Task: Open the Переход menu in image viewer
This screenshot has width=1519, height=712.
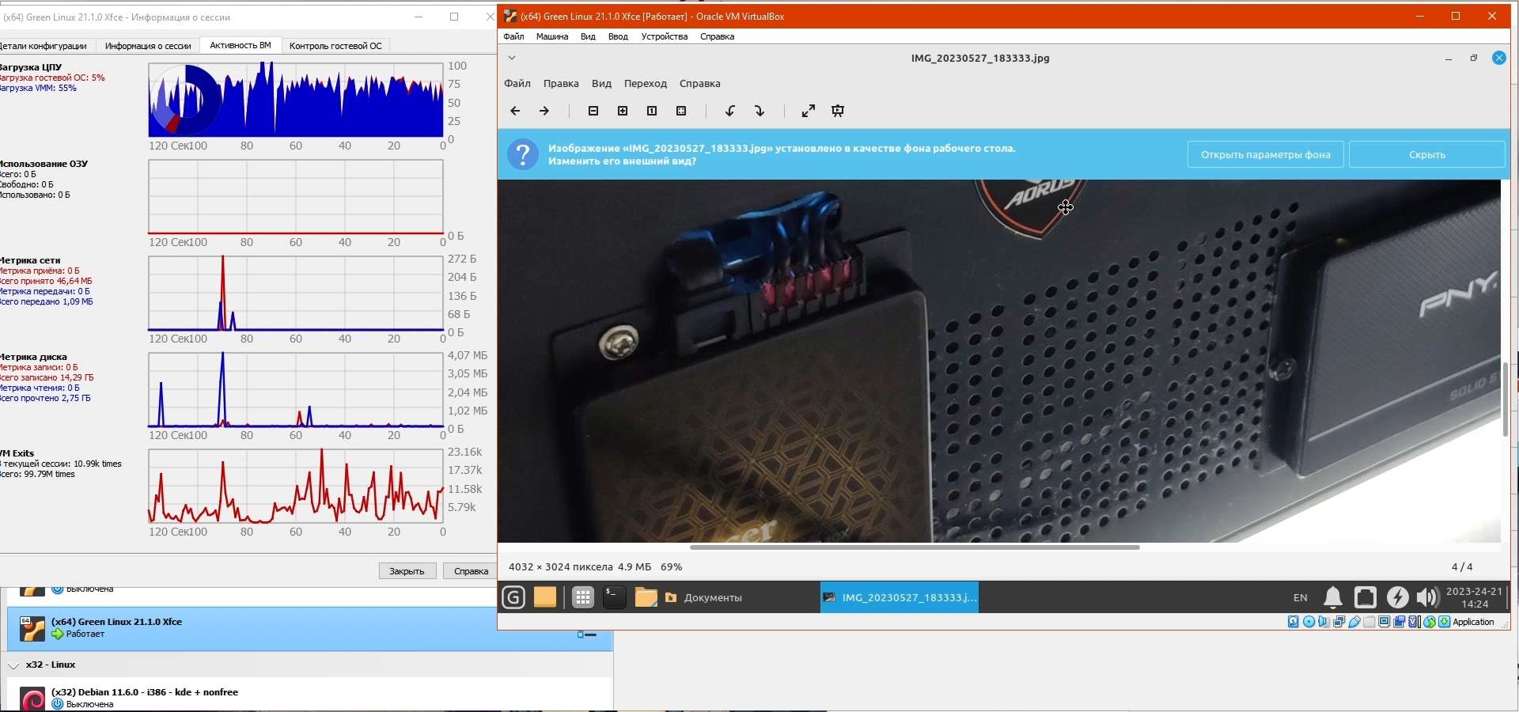Action: (x=646, y=84)
